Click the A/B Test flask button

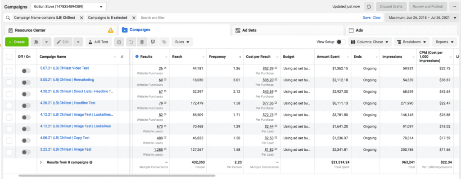coord(99,42)
